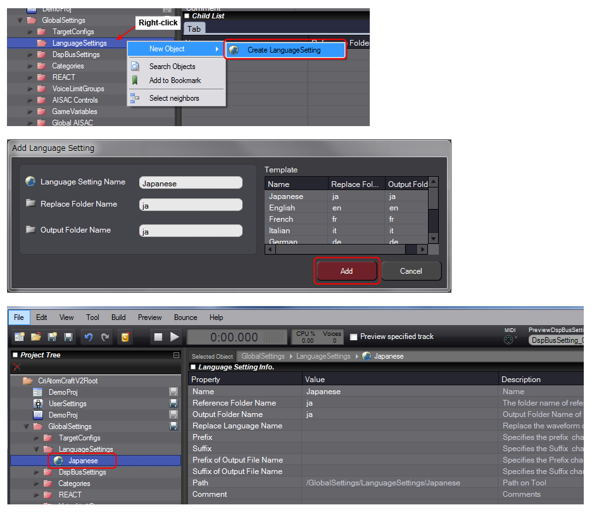This screenshot has height=512, width=592.
Task: Click the green bookmark icon in context menu
Action: click(135, 80)
